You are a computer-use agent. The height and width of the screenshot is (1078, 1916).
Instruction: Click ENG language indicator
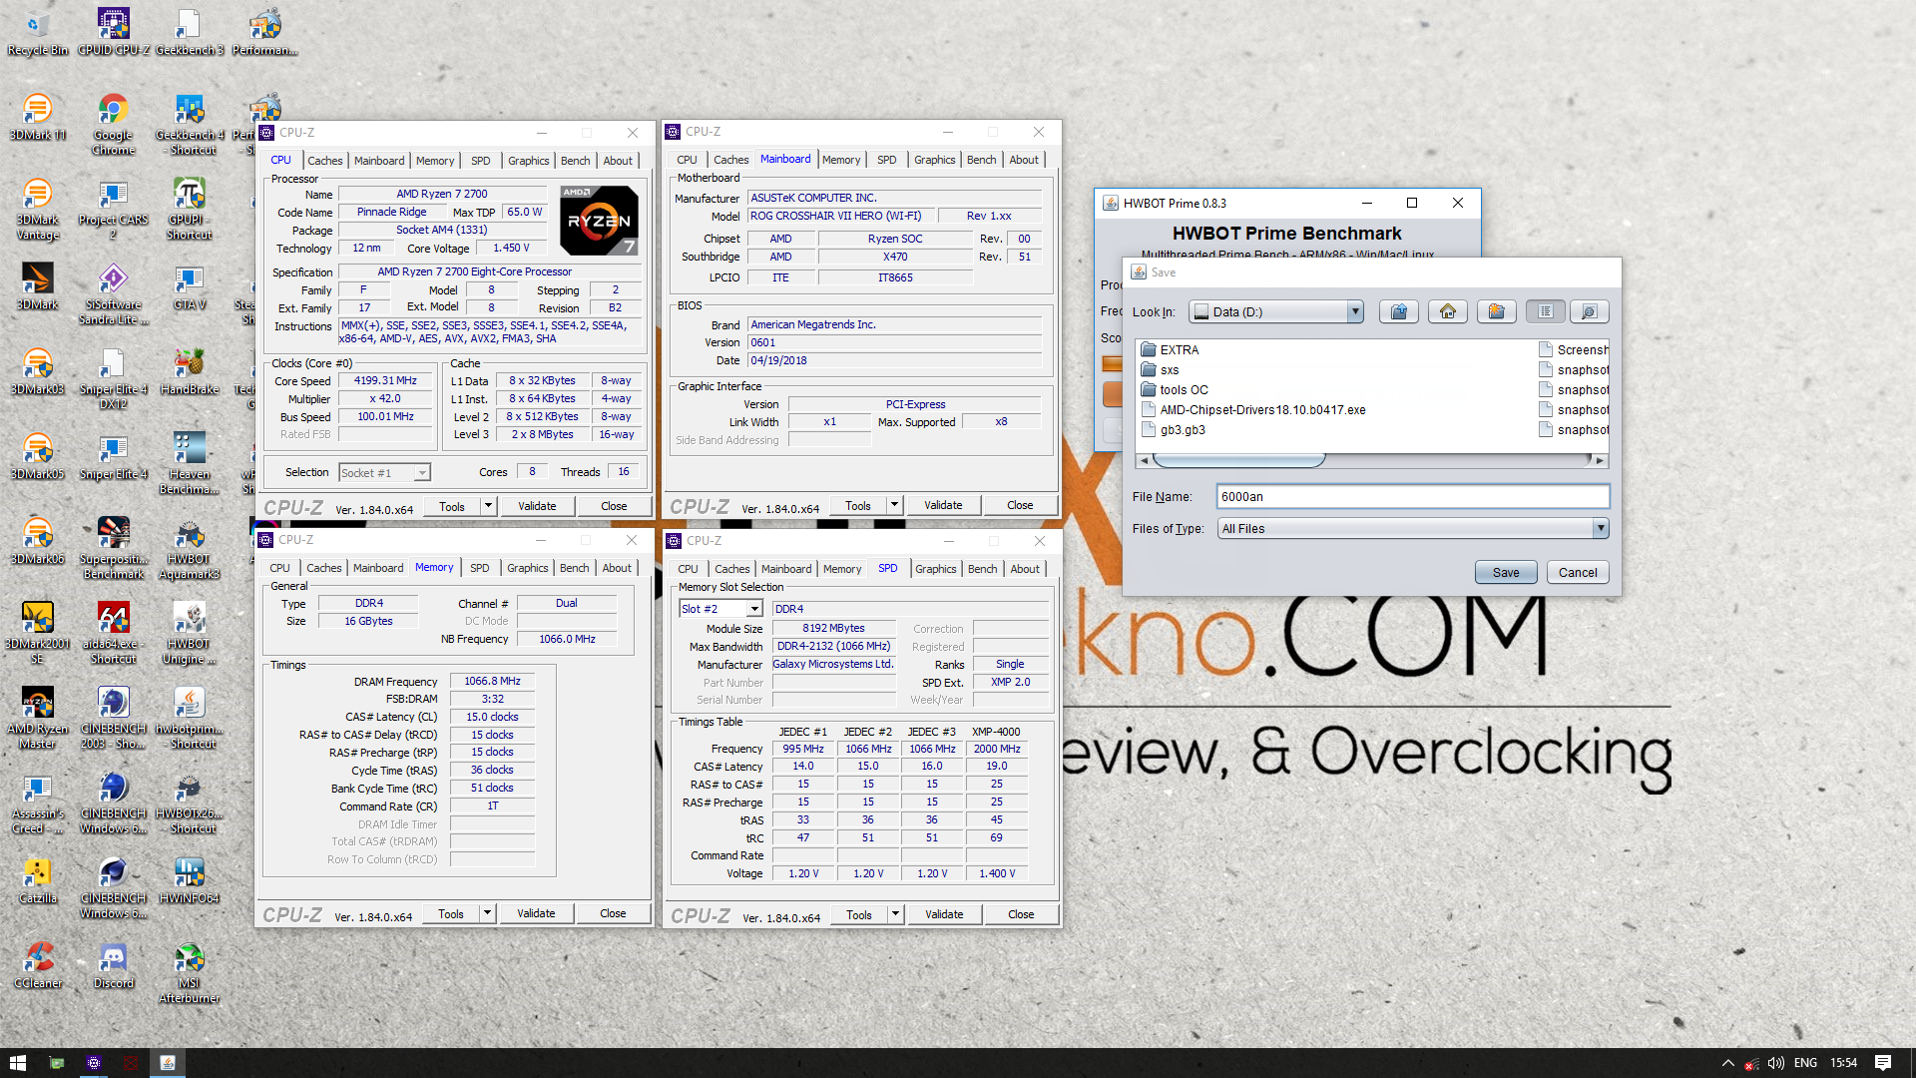pos(1805,1063)
